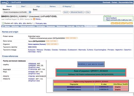Open PANTHER PTHR19139 link
This screenshot has width=134, height=96.
[x=32, y=69]
